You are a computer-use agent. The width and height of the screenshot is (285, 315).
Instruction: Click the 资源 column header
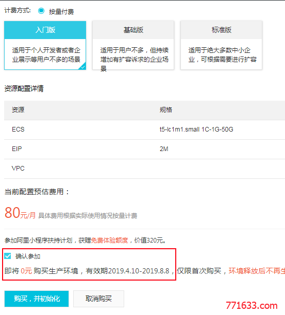18,110
